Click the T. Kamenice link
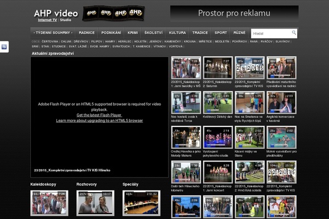The height and width of the screenshot is (219, 329). [x=141, y=47]
